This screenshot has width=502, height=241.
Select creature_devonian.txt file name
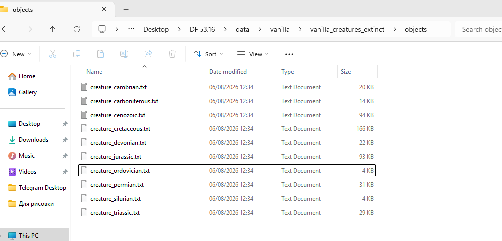[118, 142]
